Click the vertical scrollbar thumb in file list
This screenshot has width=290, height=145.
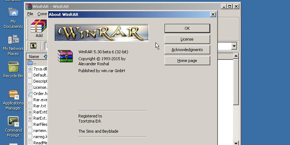(x=236, y=82)
